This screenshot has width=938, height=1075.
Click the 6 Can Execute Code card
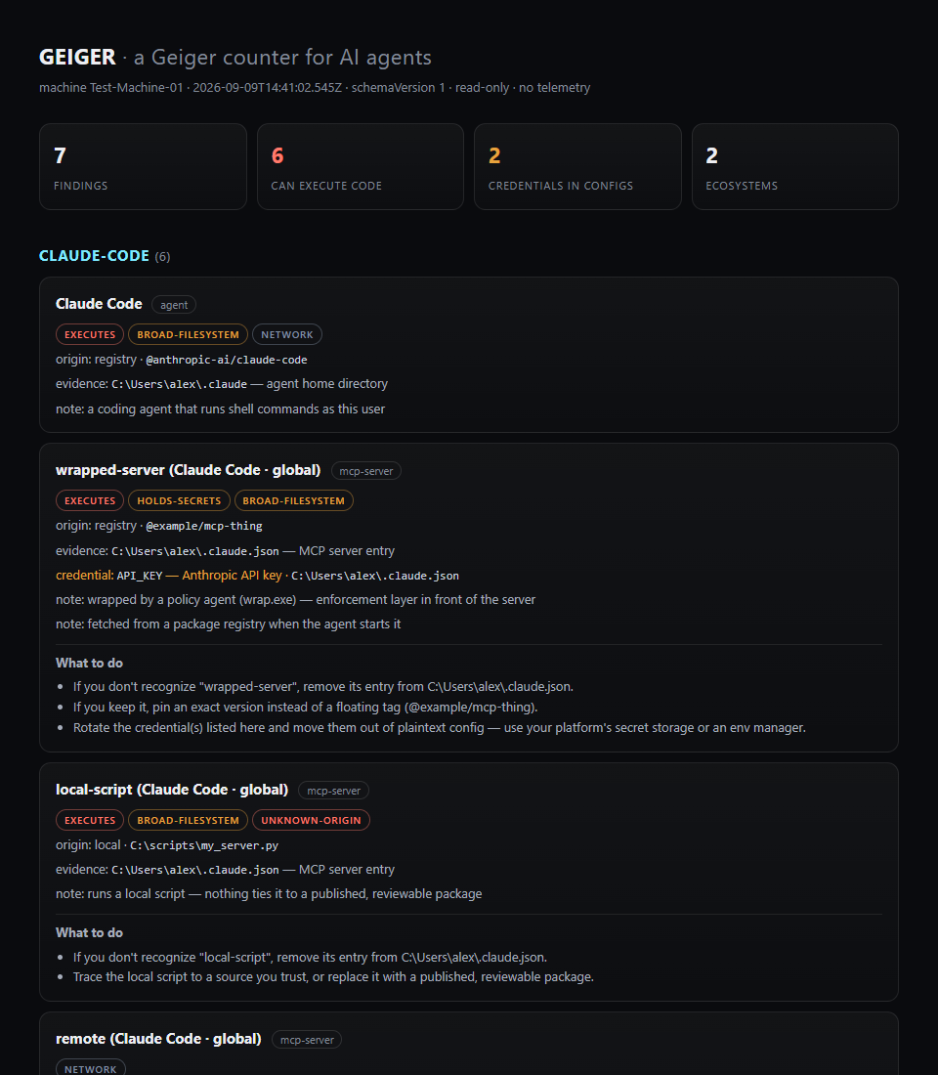[360, 166]
